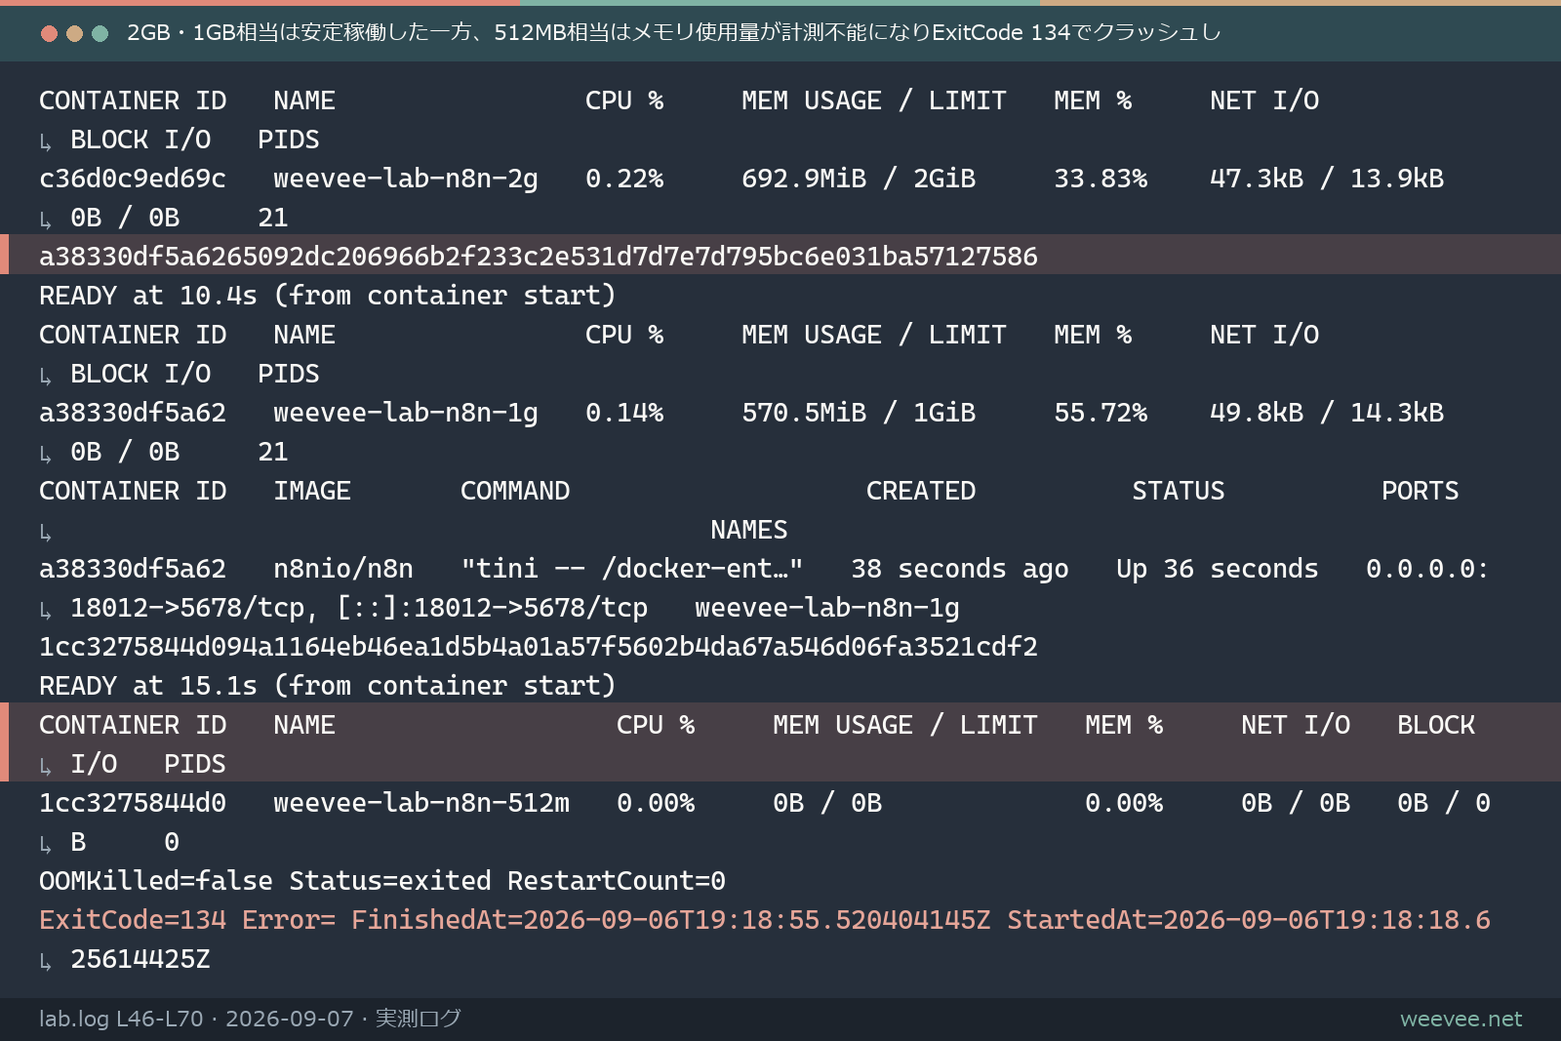Select container name weevee-lab-n8n-2g
Image resolution: width=1561 pixels, height=1041 pixels.
click(406, 179)
